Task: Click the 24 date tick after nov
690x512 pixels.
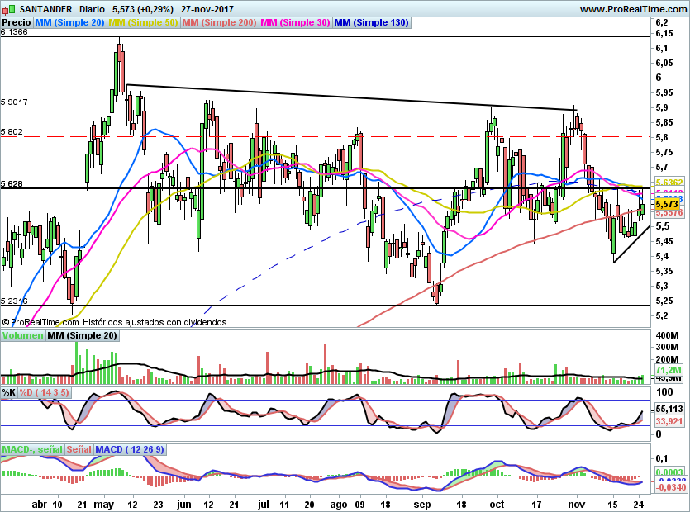Action: tap(639, 505)
